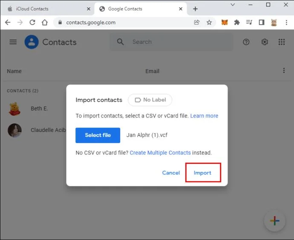
Task: Open the MetaMask fox extension
Action: (225, 23)
